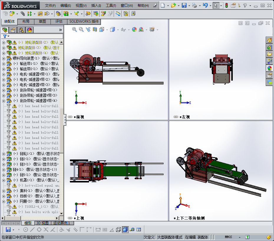
Task: Click the 模型 tab at bottom
Action: tap(28, 223)
